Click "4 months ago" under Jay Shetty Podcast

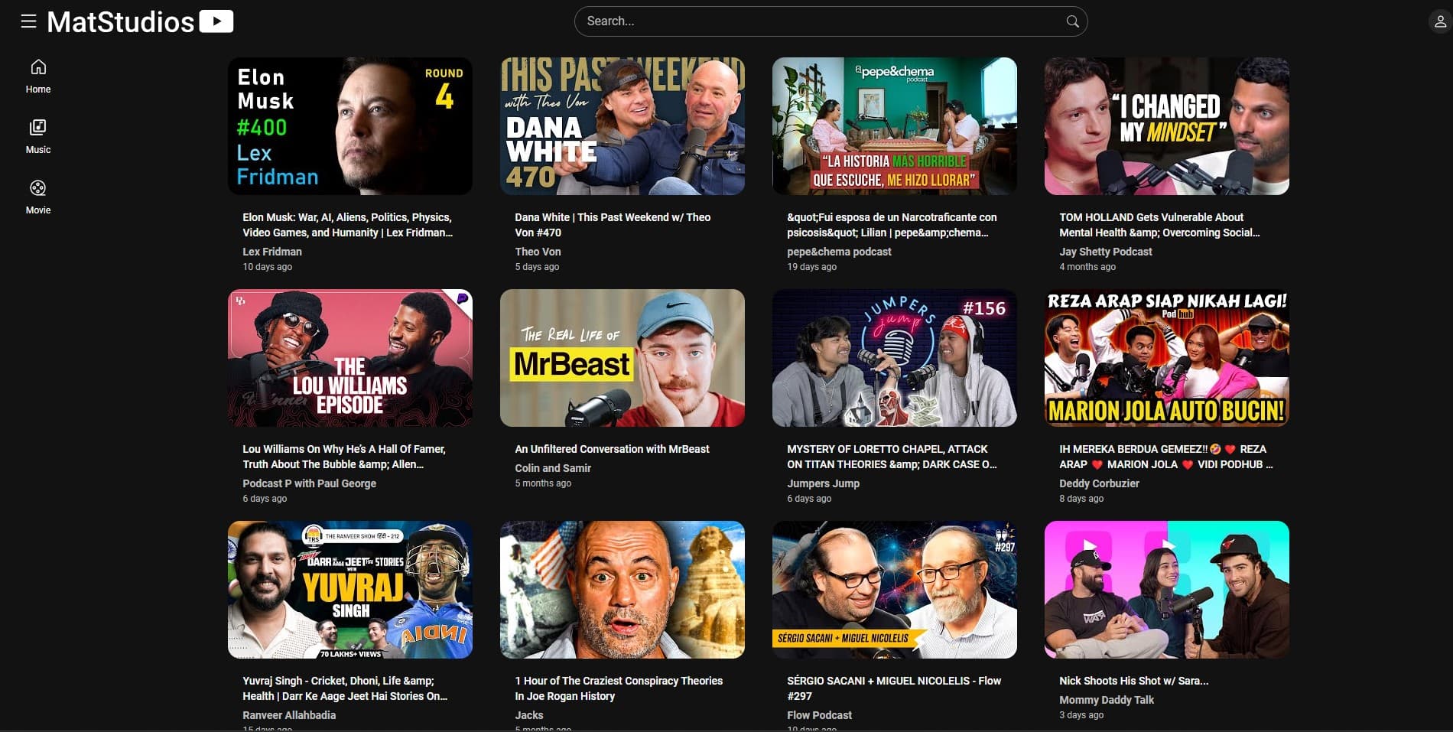pyautogui.click(x=1087, y=267)
